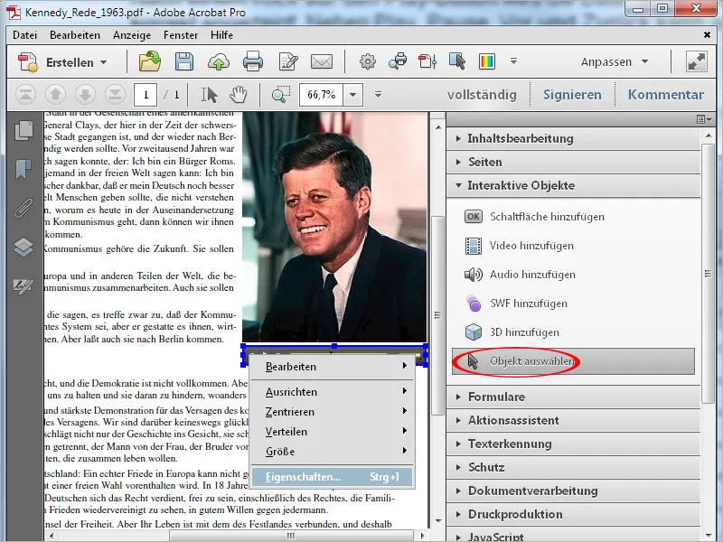
Task: Open Ausrichten submenu in context menu
Action: 332,392
